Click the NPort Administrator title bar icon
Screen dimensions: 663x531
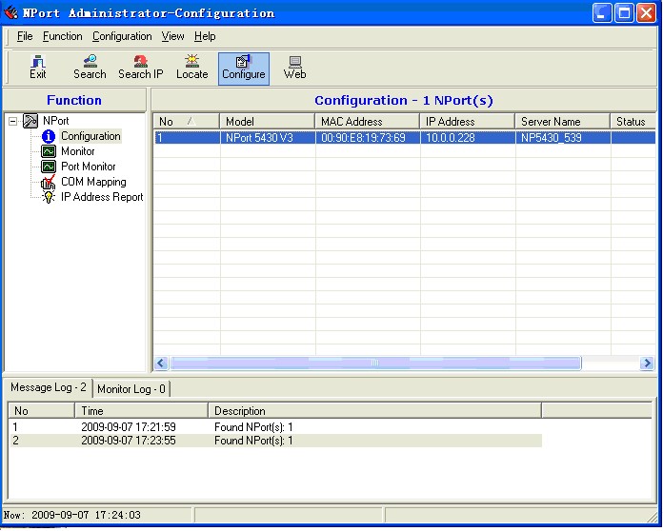pyautogui.click(x=11, y=12)
